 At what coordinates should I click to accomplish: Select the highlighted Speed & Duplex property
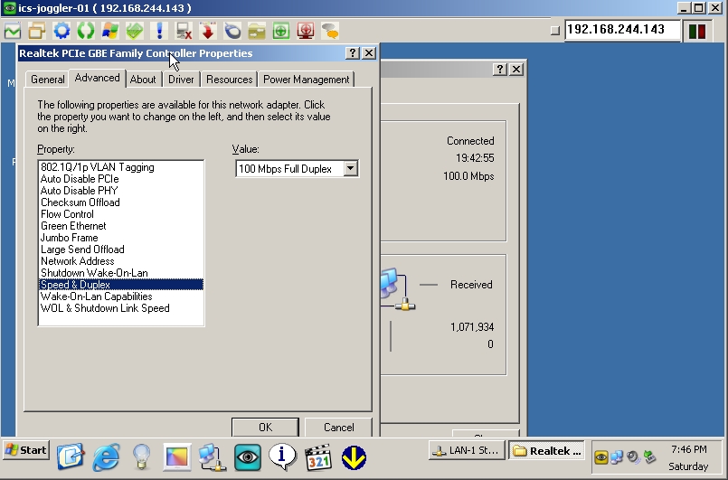point(120,285)
